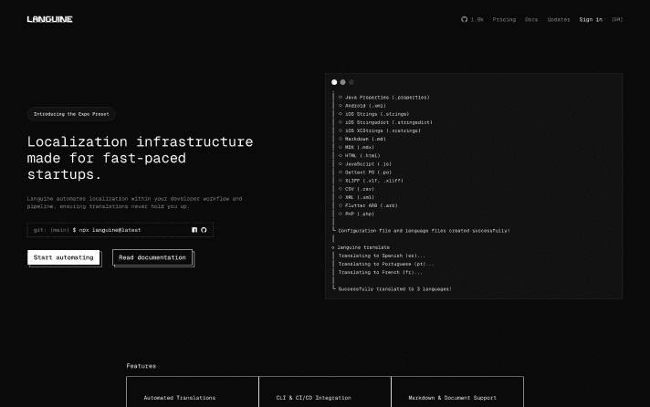Click the npx languine@latest command text
The height and width of the screenshot is (407, 650).
click(x=110, y=230)
